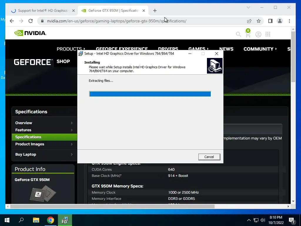Open the notification center icon
301x226 pixels.
click(x=292, y=220)
